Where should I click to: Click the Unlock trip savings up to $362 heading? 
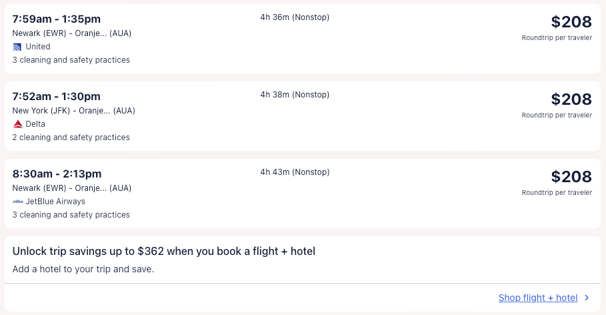point(163,252)
